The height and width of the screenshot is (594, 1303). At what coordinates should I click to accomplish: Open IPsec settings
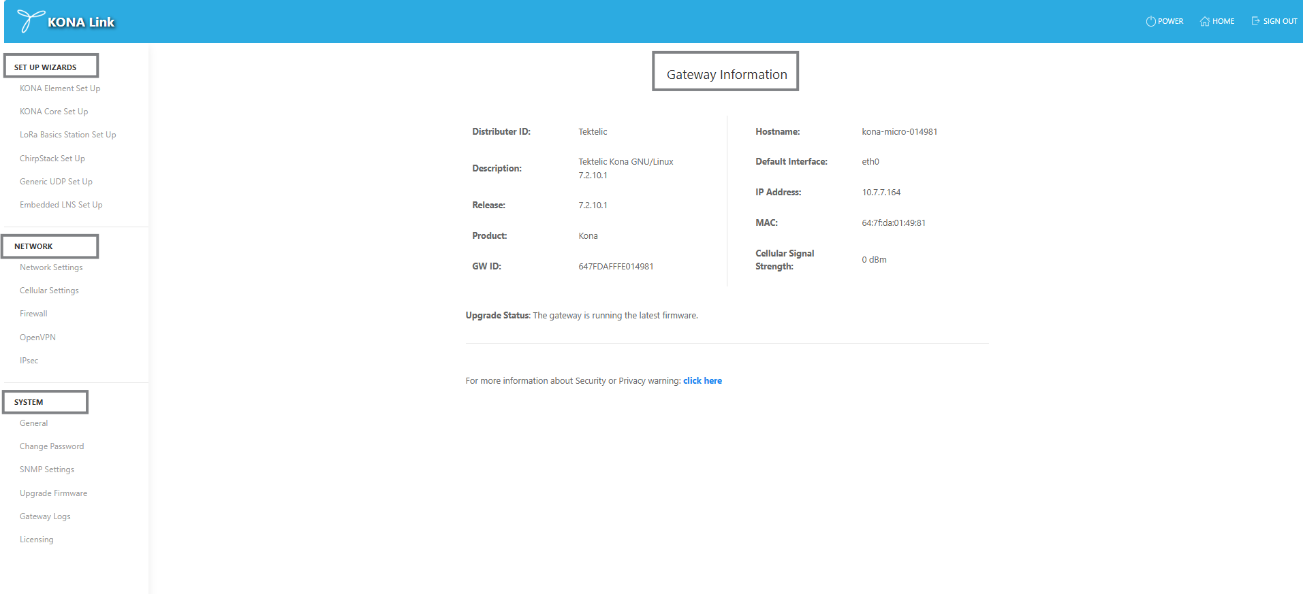(x=29, y=361)
